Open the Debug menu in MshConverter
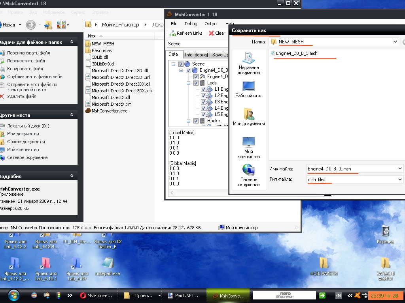Screen dimensions: 405x303 (x=191, y=24)
